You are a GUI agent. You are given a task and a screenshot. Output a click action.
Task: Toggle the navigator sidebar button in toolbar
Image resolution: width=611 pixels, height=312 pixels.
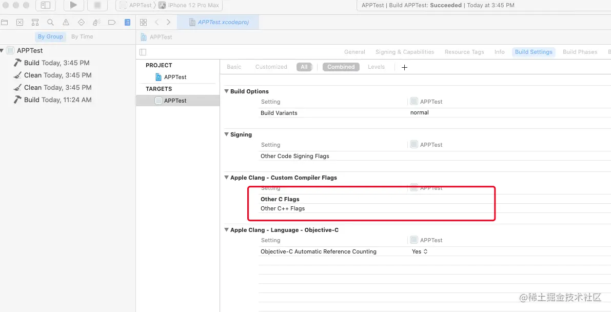point(46,5)
